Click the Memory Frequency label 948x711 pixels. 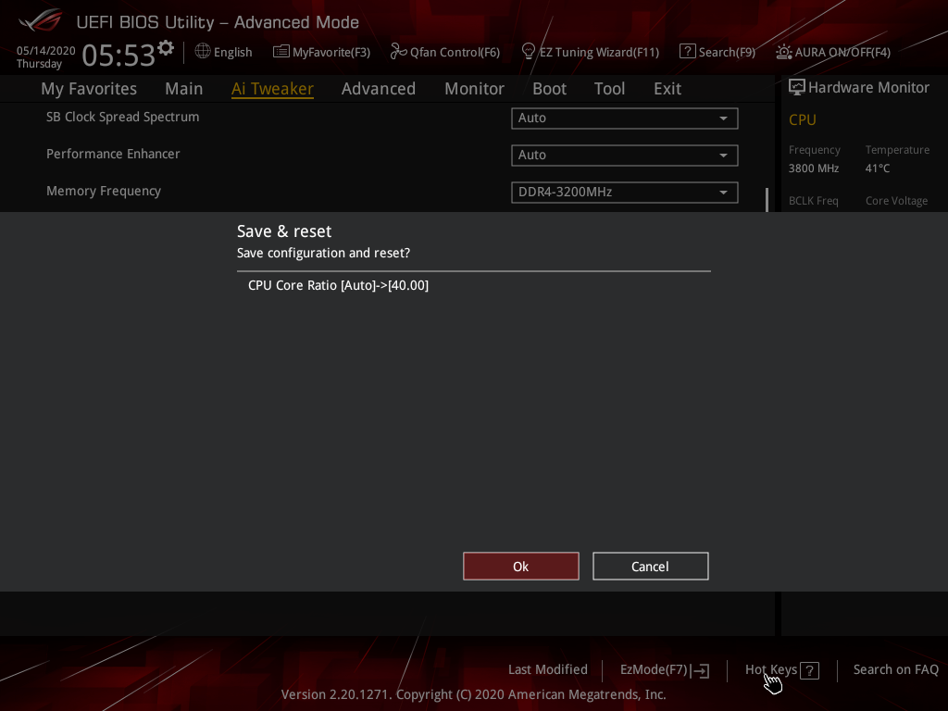pos(104,191)
